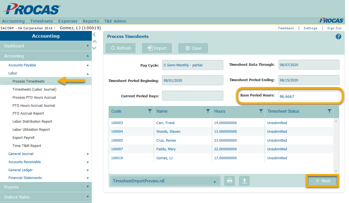Open the Settings link

[x=310, y=28]
